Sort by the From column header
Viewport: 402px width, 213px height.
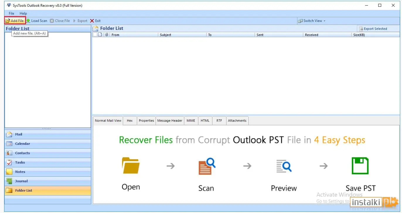click(134, 35)
